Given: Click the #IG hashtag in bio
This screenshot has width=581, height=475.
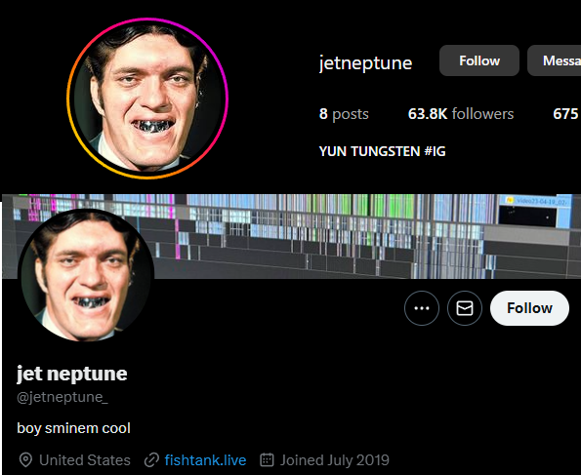Looking at the screenshot, I should point(435,151).
